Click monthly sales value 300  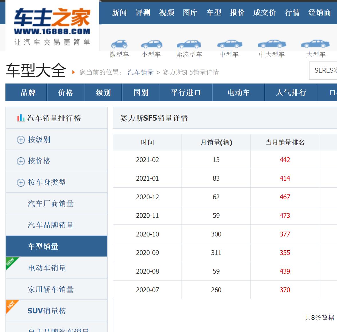tap(216, 234)
